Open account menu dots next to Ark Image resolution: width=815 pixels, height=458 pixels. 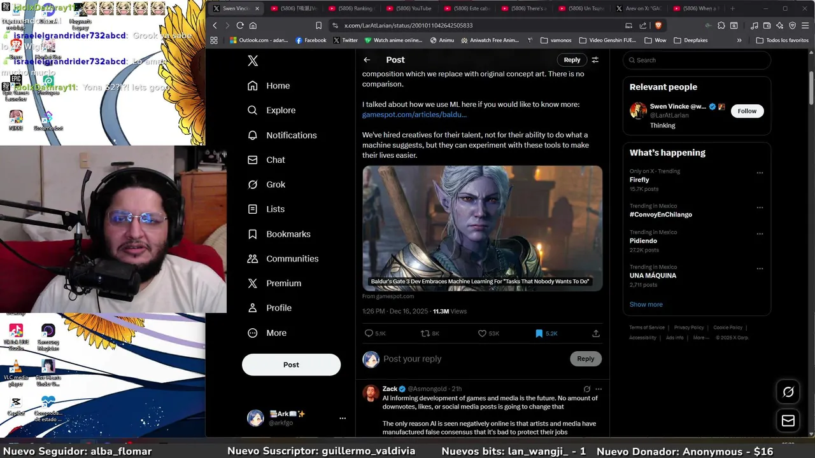pyautogui.click(x=343, y=418)
